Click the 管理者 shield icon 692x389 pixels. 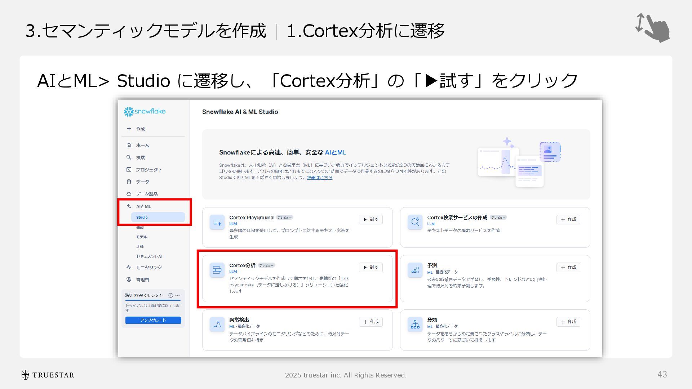click(129, 280)
